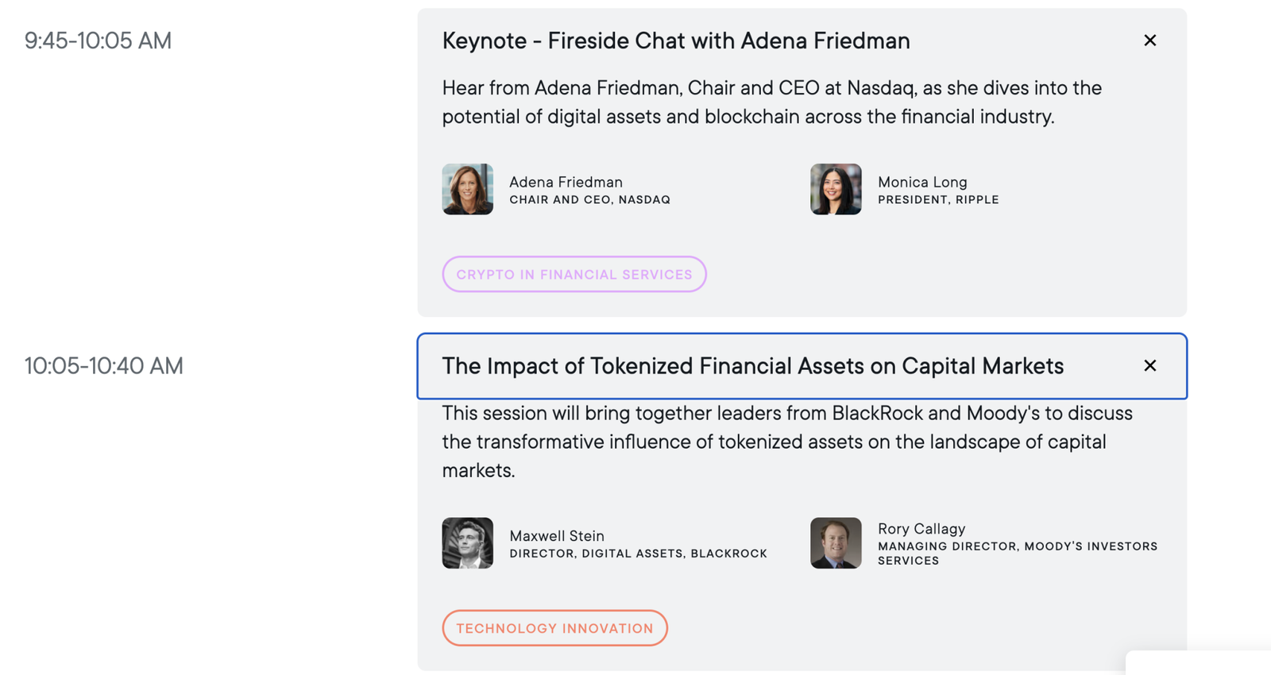
Task: Click speaker name Rory Callagy
Action: coord(921,528)
